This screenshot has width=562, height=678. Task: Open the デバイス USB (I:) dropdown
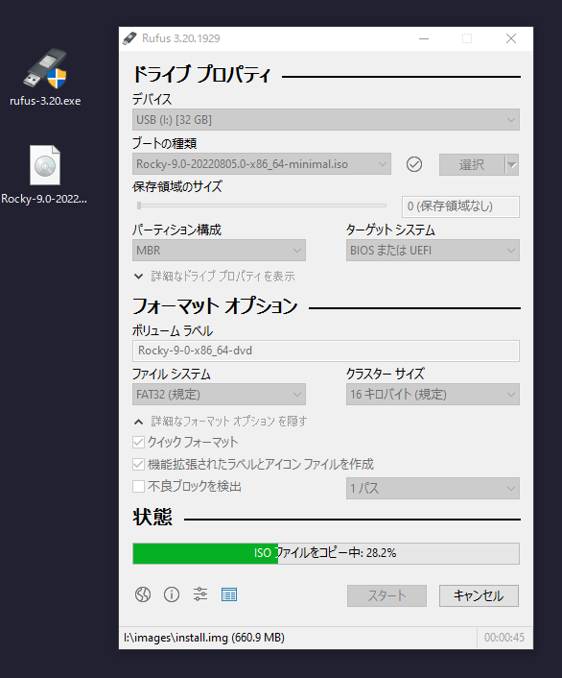coord(326,120)
